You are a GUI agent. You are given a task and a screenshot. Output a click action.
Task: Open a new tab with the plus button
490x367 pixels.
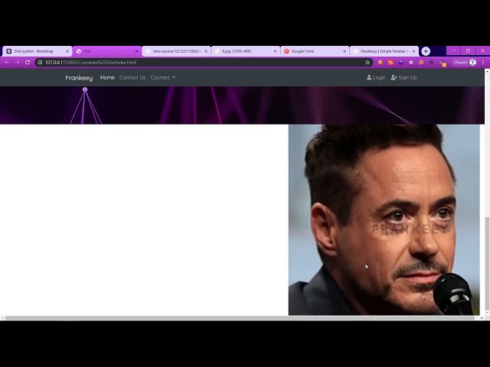coord(426,51)
